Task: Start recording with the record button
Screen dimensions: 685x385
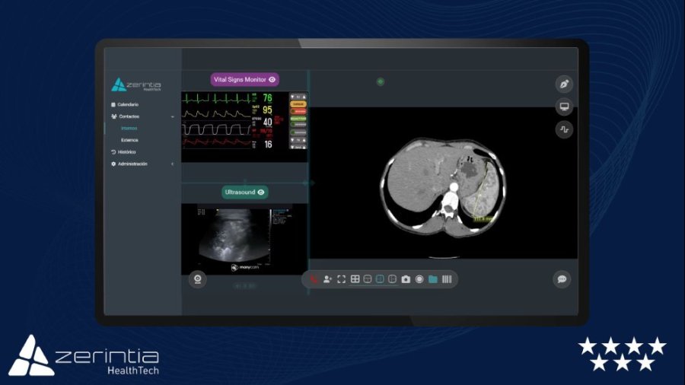Action: point(419,279)
